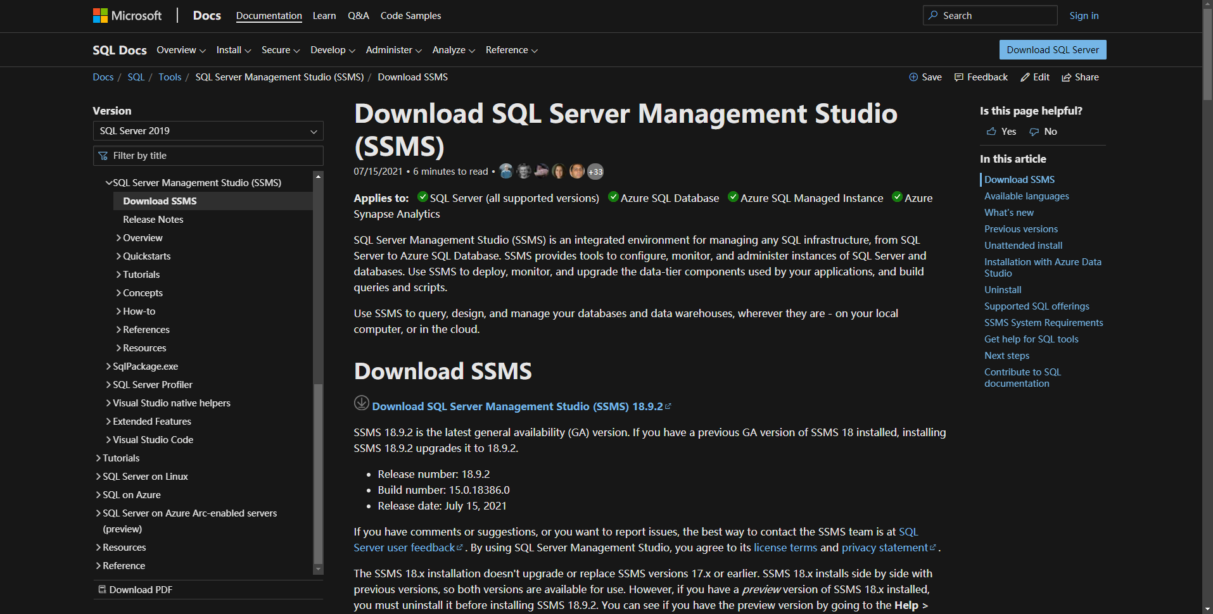
Task: Open the Code Samples tab
Action: pyautogui.click(x=410, y=16)
